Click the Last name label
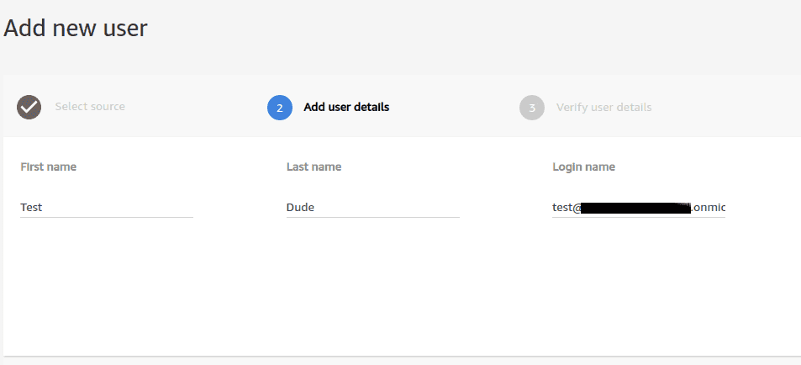Image resolution: width=801 pixels, height=365 pixels. 314,167
